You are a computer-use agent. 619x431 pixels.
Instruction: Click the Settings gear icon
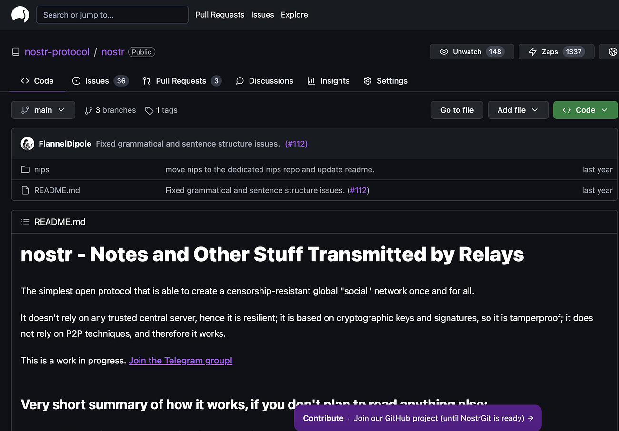coord(368,81)
